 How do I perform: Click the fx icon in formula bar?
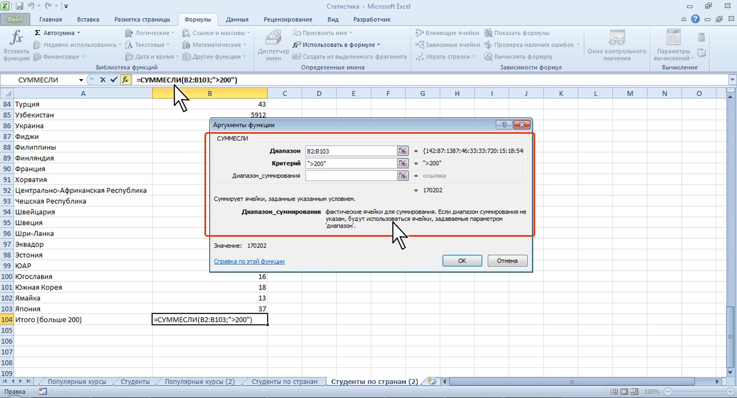125,80
